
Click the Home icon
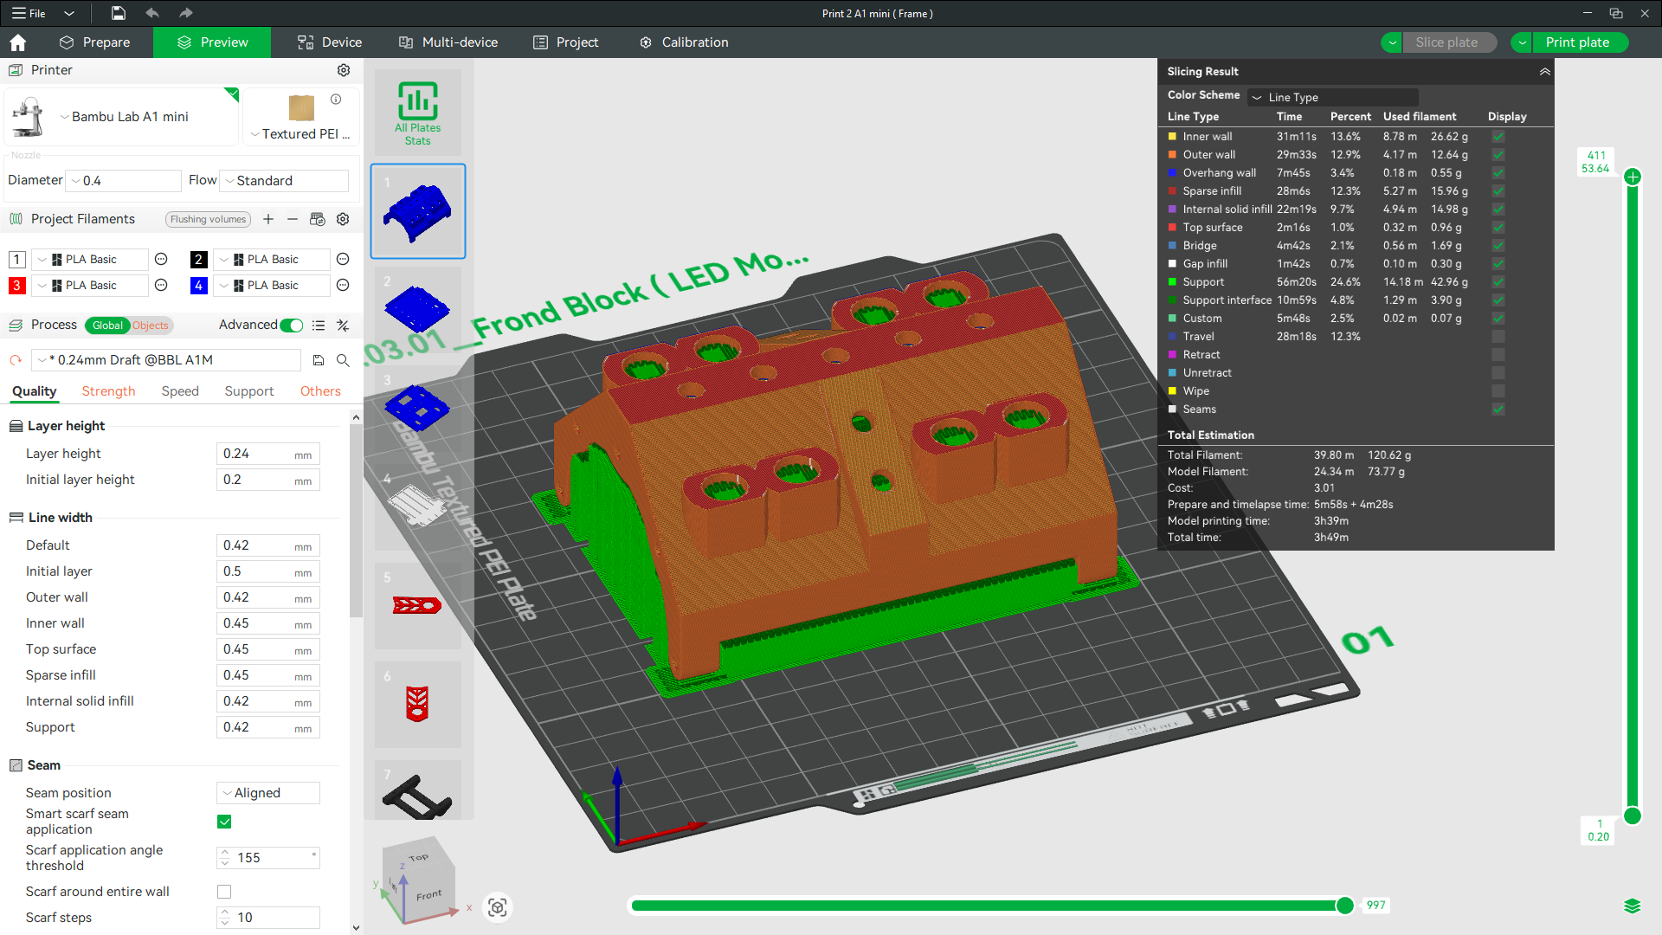point(17,42)
